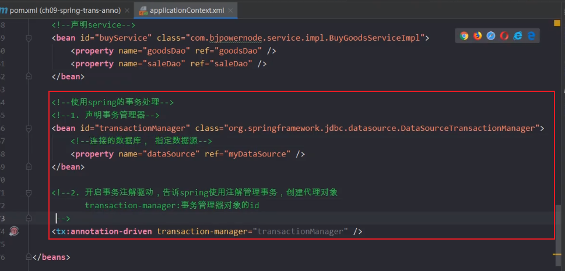This screenshot has height=271, width=565.
Task: Collapse fold at comment end --> line
Action: point(29,218)
